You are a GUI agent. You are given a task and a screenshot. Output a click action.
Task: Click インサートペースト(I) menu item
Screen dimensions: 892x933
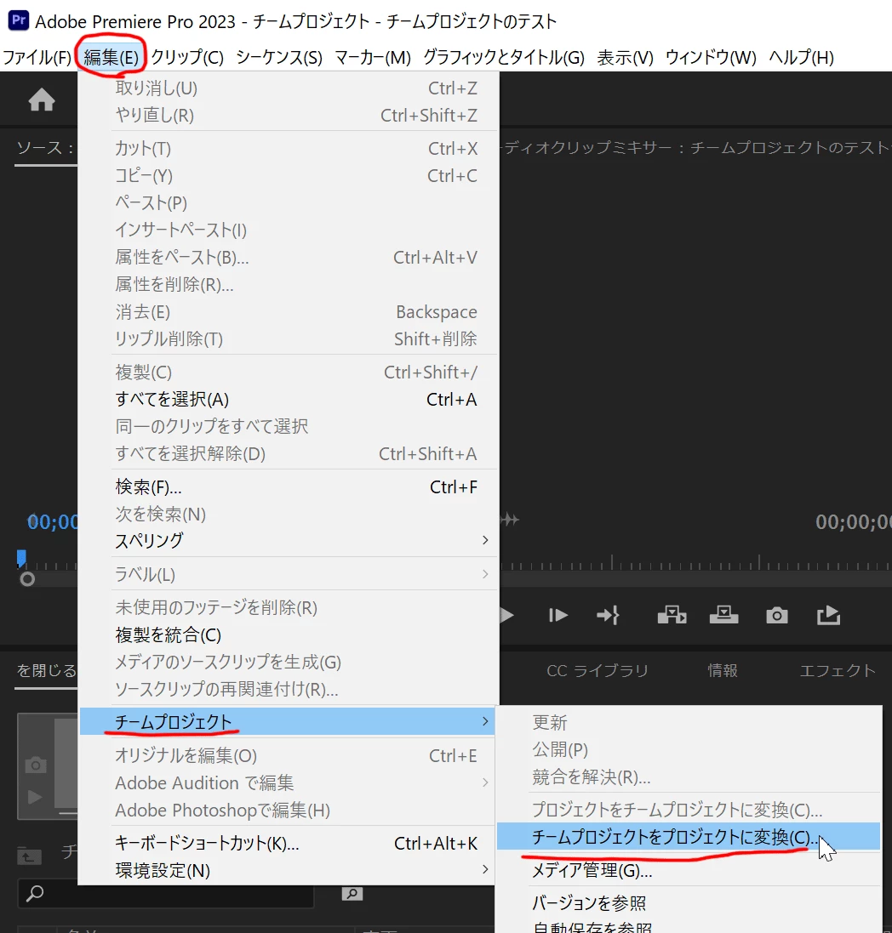click(x=289, y=230)
